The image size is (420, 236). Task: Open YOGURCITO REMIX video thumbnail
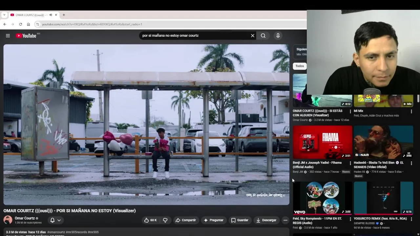pos(383,198)
